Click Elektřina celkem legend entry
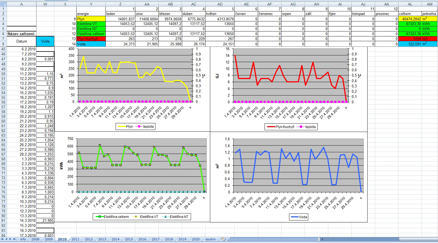 click(x=112, y=217)
